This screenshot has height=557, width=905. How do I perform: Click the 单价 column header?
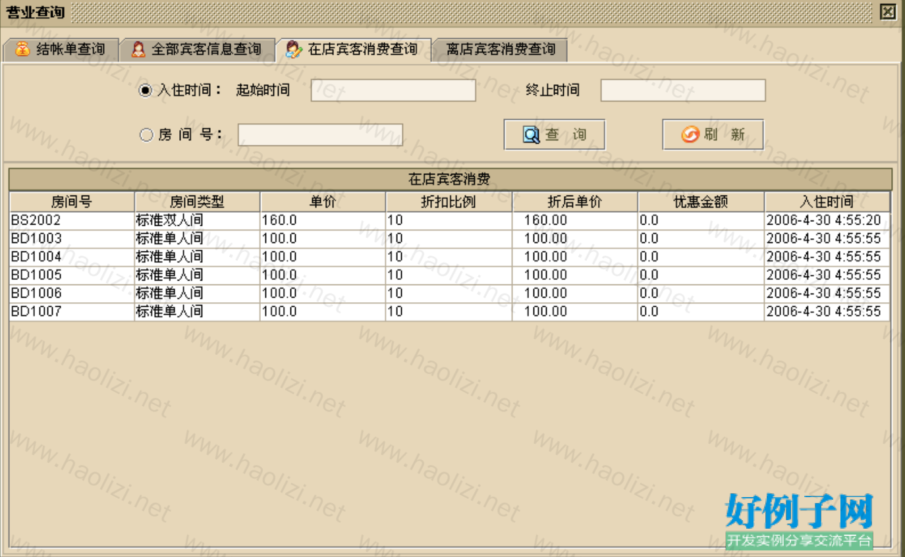[x=323, y=201]
